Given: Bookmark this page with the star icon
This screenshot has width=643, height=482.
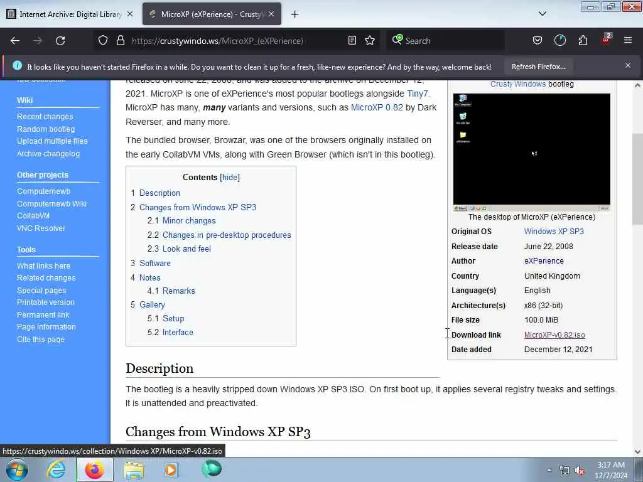Looking at the screenshot, I should 370,41.
